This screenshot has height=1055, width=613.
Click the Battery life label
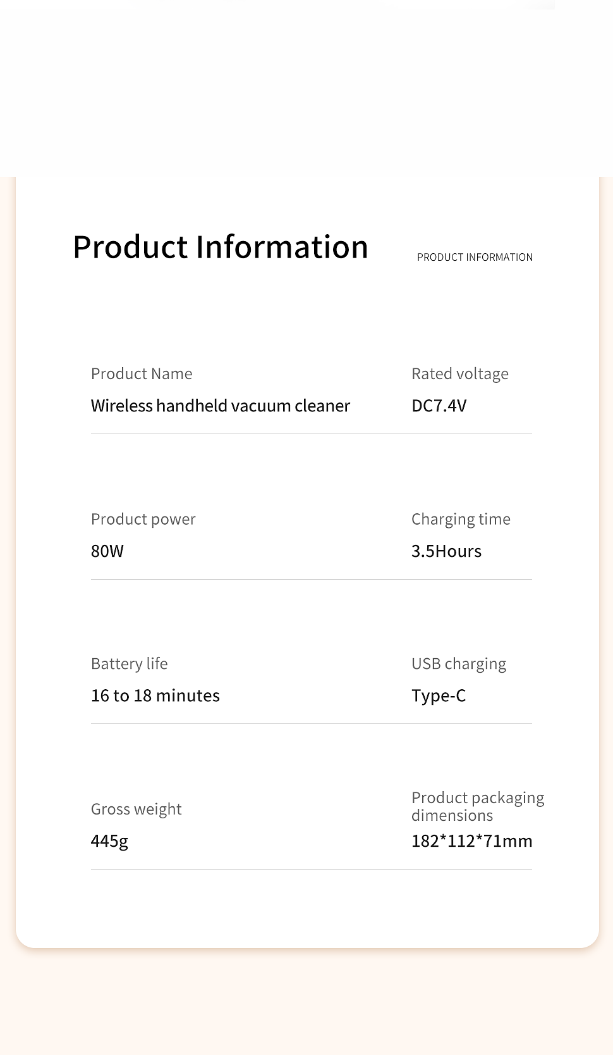[x=129, y=663]
